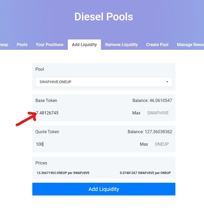Click the 13.36671903 ONEUP per SWAP.HIVE price
Image resolution: width=204 pixels, height=214 pixels.
pyautogui.click(x=63, y=173)
